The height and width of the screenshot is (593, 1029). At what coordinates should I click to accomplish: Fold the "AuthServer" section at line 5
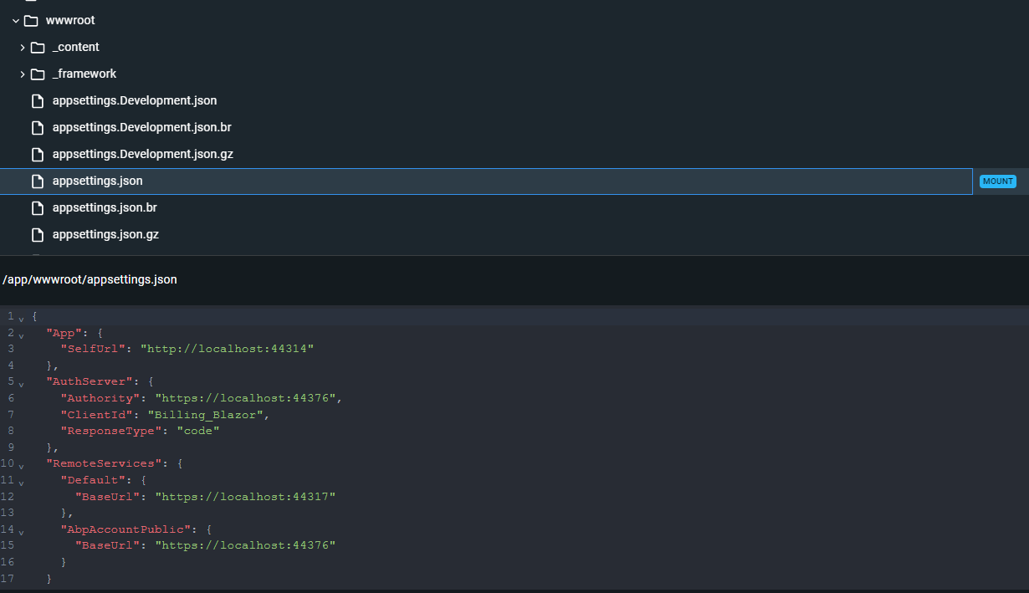[21, 383]
